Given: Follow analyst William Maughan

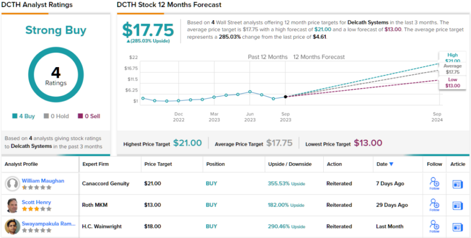Looking at the screenshot, I should (x=434, y=184).
